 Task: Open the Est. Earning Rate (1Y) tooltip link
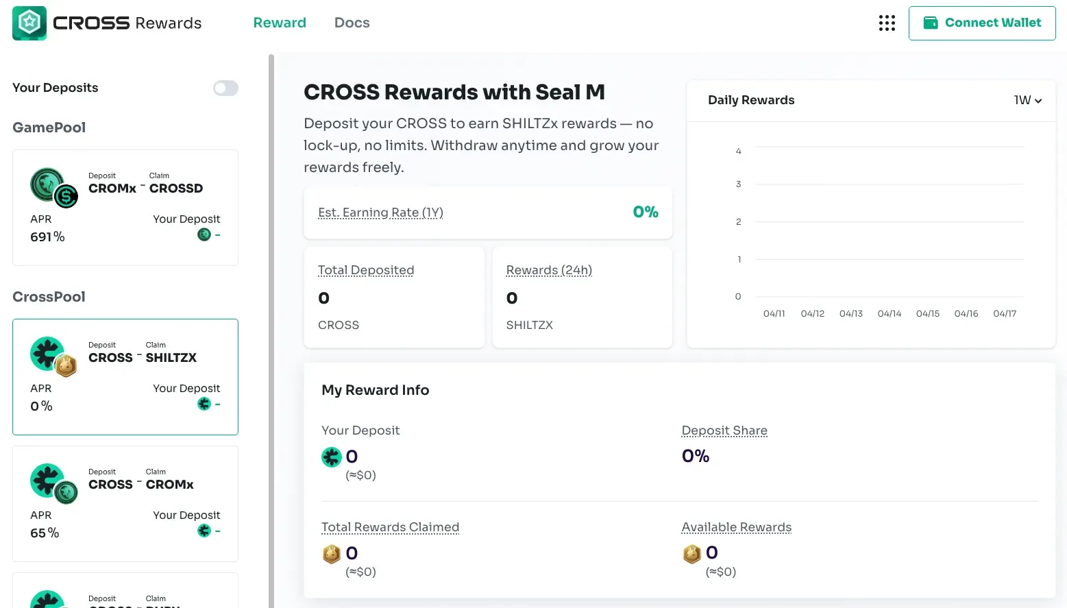click(x=380, y=212)
